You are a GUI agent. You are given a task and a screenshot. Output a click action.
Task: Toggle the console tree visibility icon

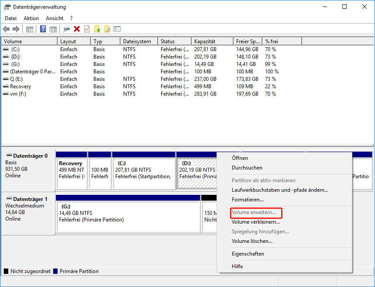(29, 29)
